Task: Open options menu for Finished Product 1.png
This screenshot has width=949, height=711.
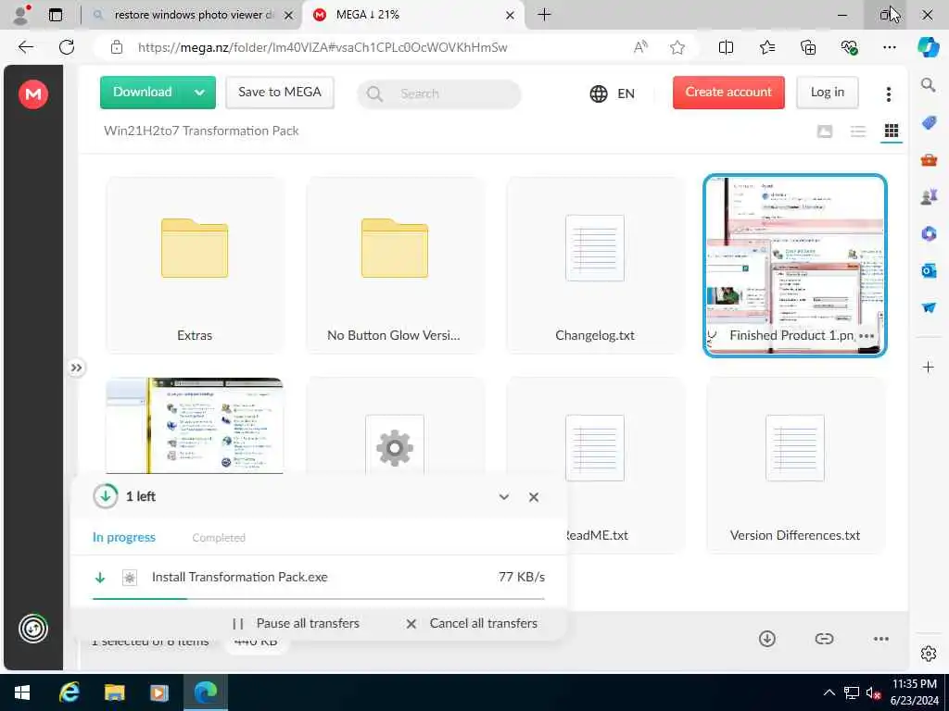Action: click(x=867, y=335)
